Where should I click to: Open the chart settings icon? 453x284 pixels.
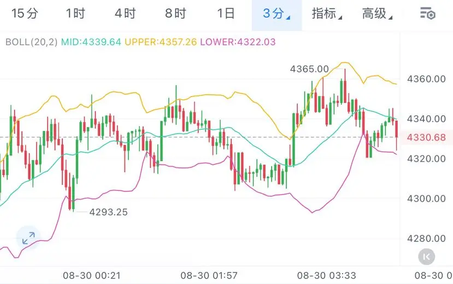click(427, 14)
